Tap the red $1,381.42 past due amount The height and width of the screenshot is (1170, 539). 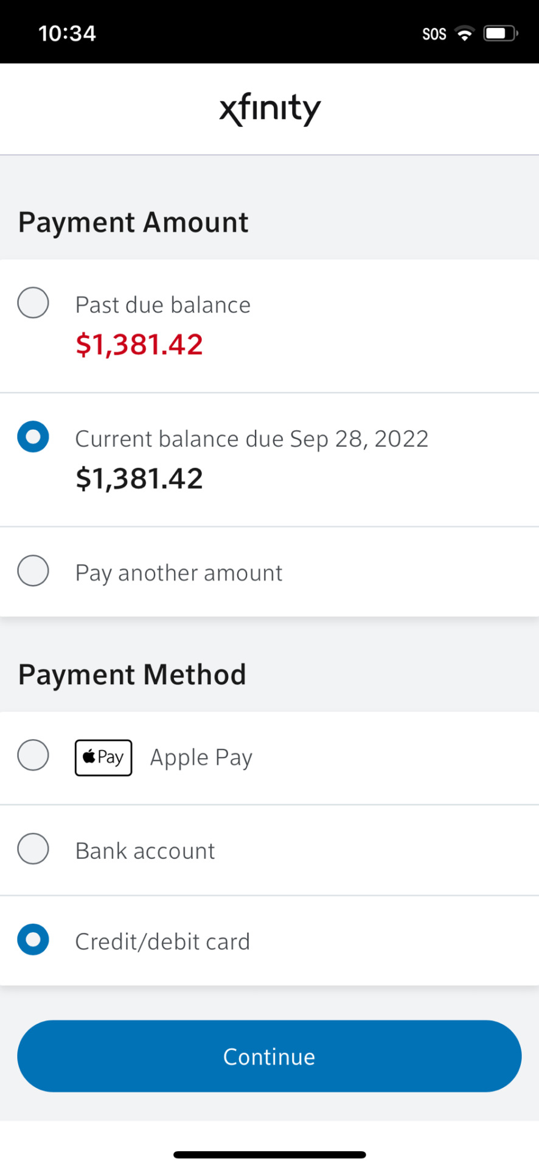pyautogui.click(x=139, y=345)
